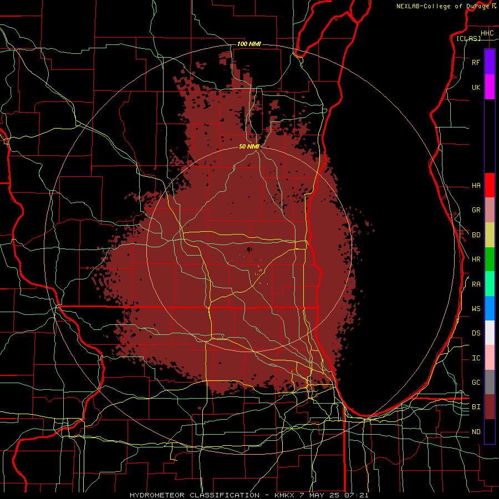Click the ND black legend swatch
499x499 pixels.
point(490,431)
